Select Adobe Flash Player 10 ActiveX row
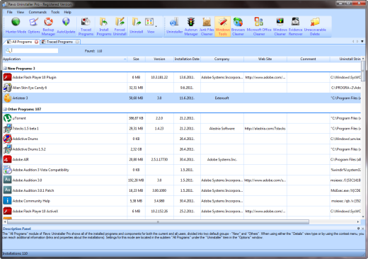Viewport: 368px width, 259px height. (182, 211)
